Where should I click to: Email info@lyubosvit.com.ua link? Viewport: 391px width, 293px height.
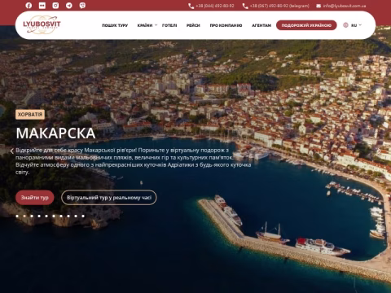point(345,6)
